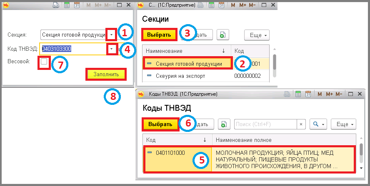Open the calculator icon in the Секции window
Image resolution: width=370 pixels, height=186 pixels.
(x=211, y=5)
